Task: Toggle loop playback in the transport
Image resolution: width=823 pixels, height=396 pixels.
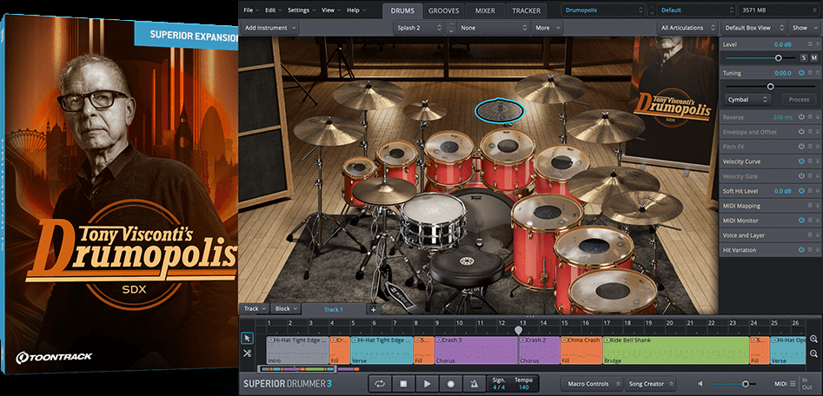Action: tap(380, 384)
